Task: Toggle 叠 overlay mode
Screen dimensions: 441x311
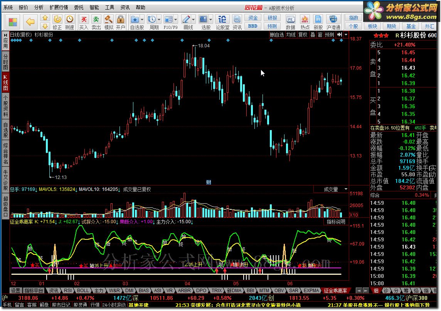Action: (x=313, y=35)
